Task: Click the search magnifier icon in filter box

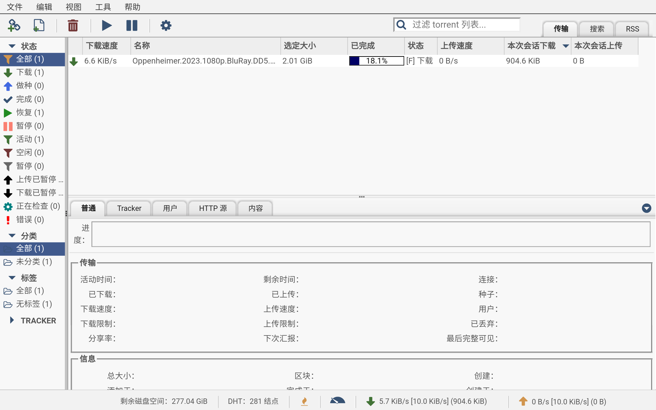Action: tap(401, 25)
